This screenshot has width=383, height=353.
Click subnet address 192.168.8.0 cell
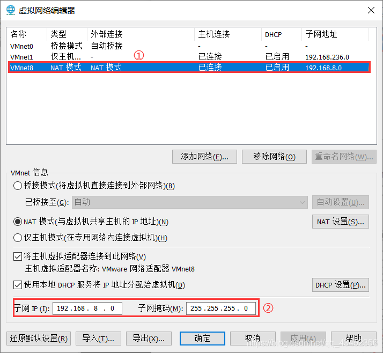tap(323, 68)
